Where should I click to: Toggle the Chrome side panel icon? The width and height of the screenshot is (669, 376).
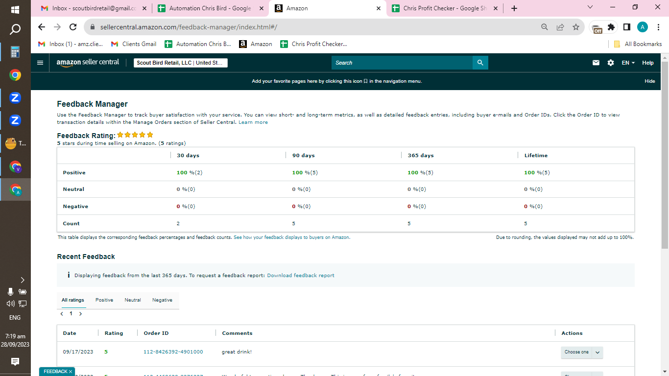[x=627, y=27]
